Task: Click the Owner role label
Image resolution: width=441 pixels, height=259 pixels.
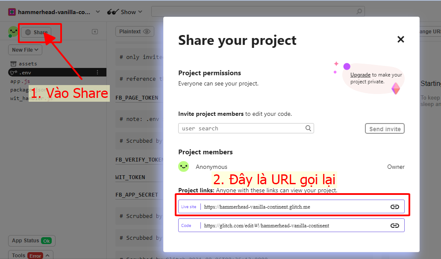Action: click(x=396, y=167)
